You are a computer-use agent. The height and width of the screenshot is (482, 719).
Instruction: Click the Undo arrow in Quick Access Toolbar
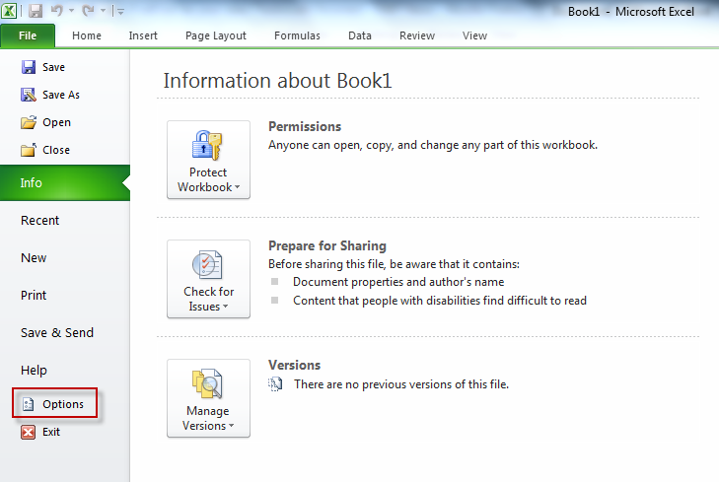pyautogui.click(x=57, y=10)
